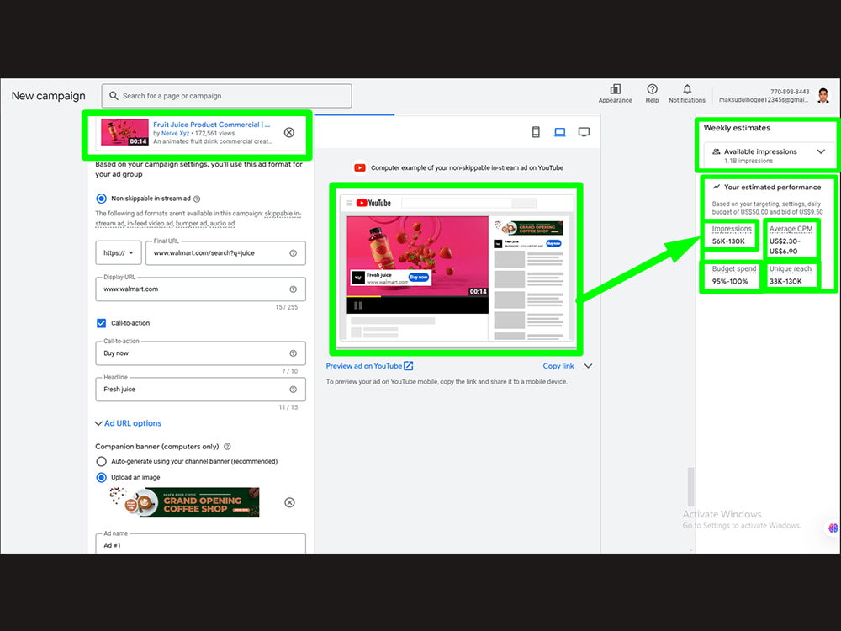Click the Headline text field

pyautogui.click(x=201, y=389)
